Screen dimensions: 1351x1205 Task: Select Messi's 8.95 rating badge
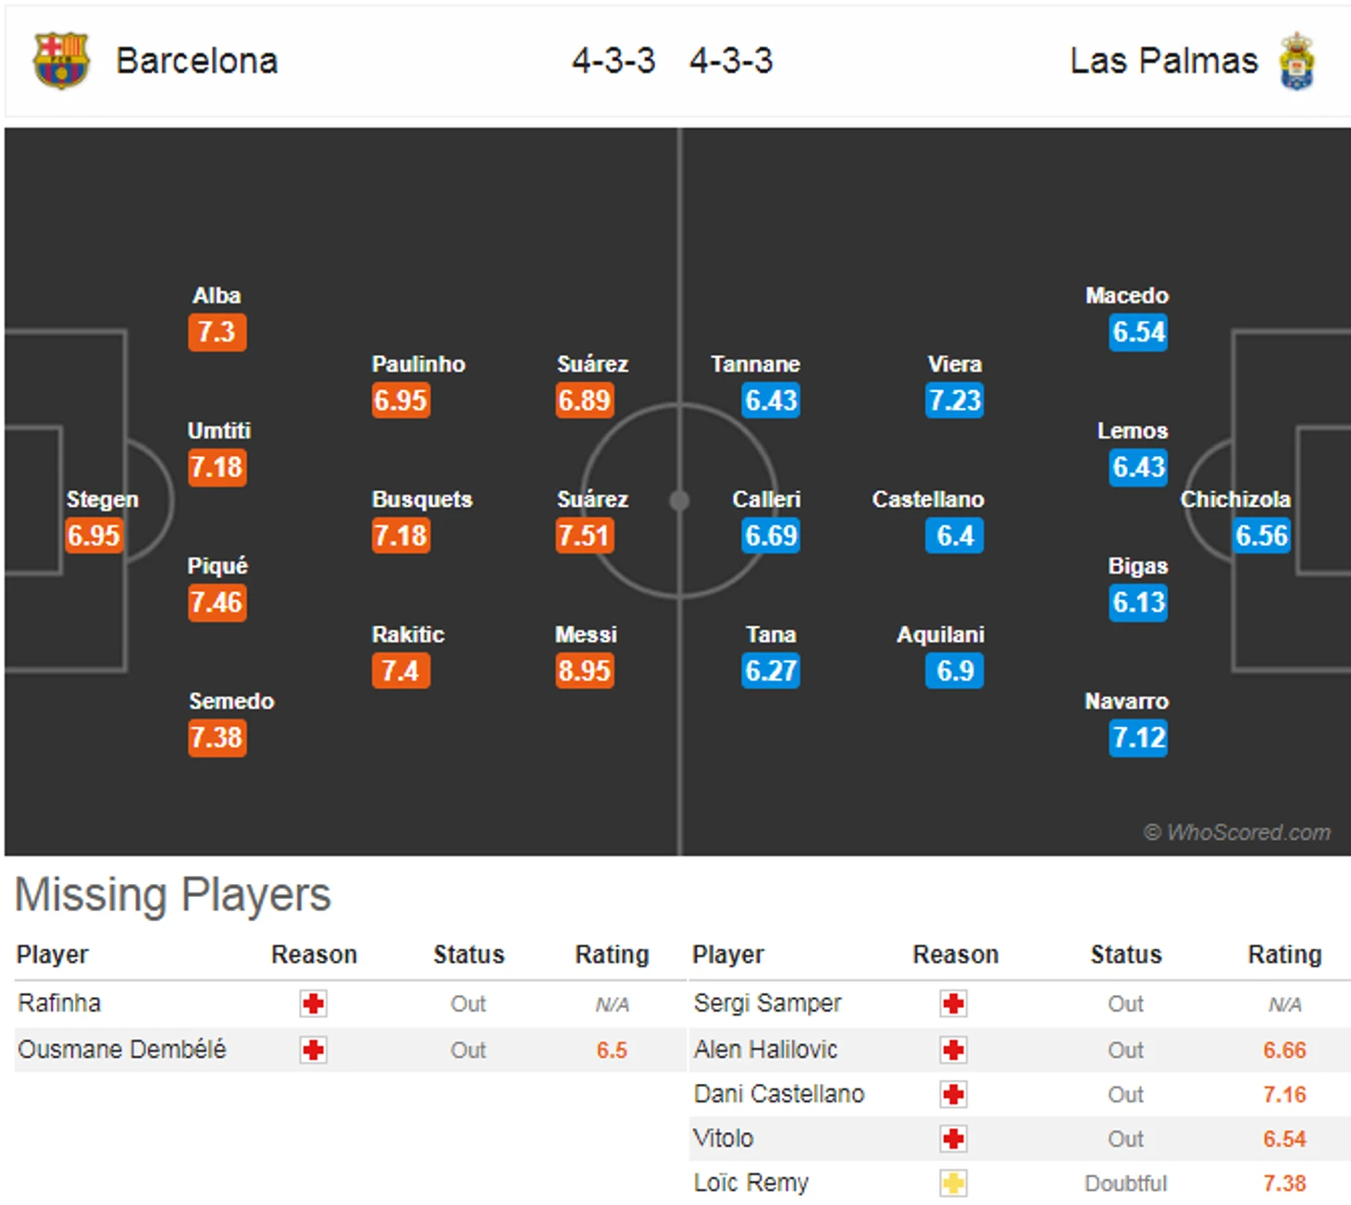pos(585,670)
